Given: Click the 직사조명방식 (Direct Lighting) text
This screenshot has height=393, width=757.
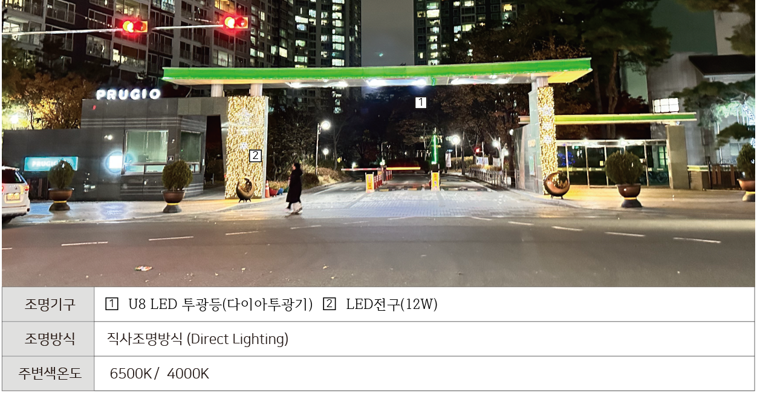Looking at the screenshot, I should pos(198,339).
